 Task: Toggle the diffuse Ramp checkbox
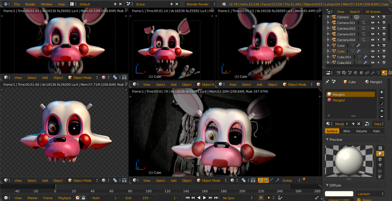[x=359, y=200]
